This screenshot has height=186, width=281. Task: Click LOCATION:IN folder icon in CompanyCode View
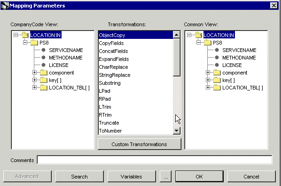[25, 35]
